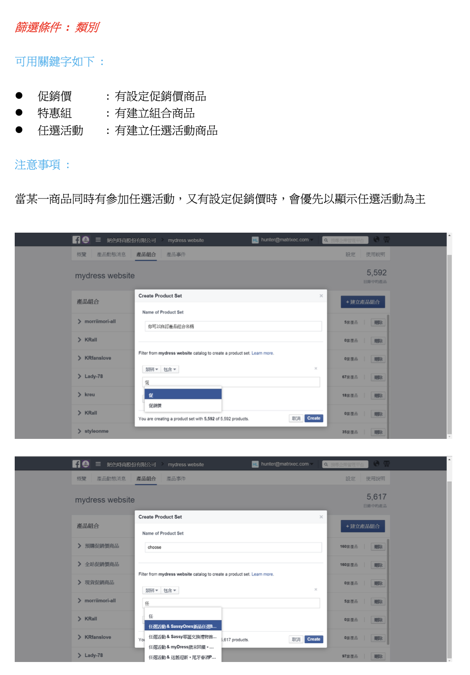Click Create in the dialog showing 5,592 products
This screenshot has width=470, height=675.
coord(314,418)
